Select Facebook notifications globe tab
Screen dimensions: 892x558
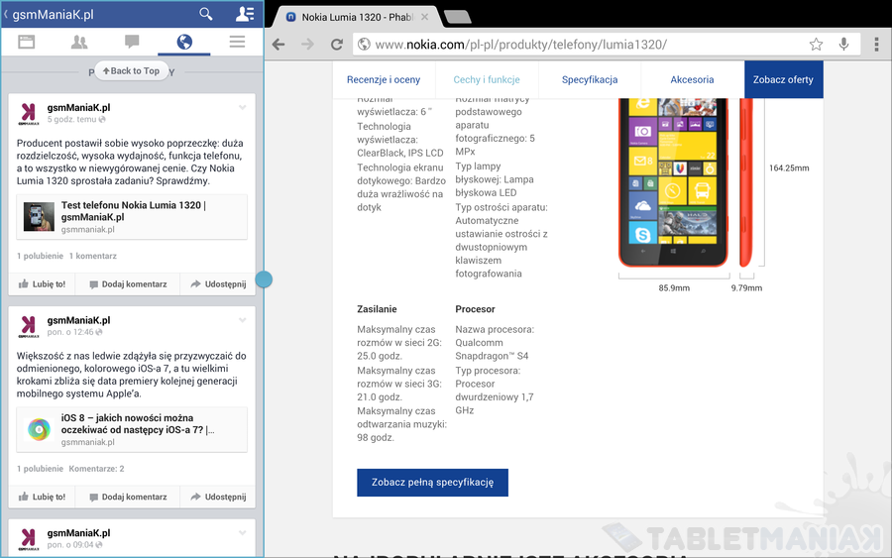(184, 42)
